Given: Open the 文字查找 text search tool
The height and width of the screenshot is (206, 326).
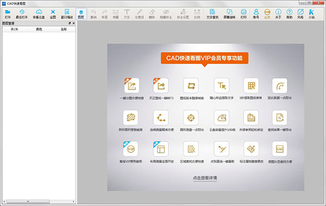Looking at the screenshot, I should (212, 14).
